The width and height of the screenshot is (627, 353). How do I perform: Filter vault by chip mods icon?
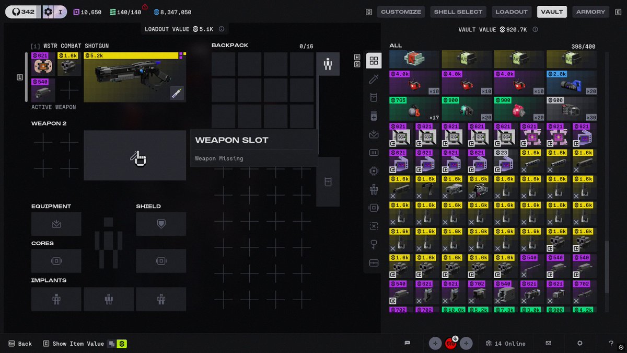(374, 171)
